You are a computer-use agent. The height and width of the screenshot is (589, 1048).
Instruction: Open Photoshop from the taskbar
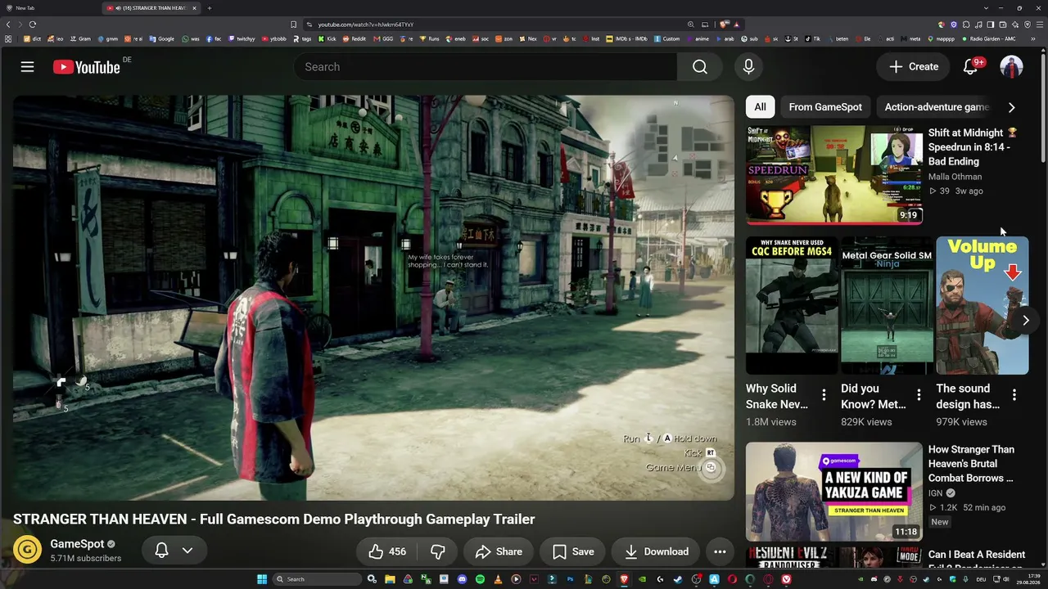(x=570, y=579)
